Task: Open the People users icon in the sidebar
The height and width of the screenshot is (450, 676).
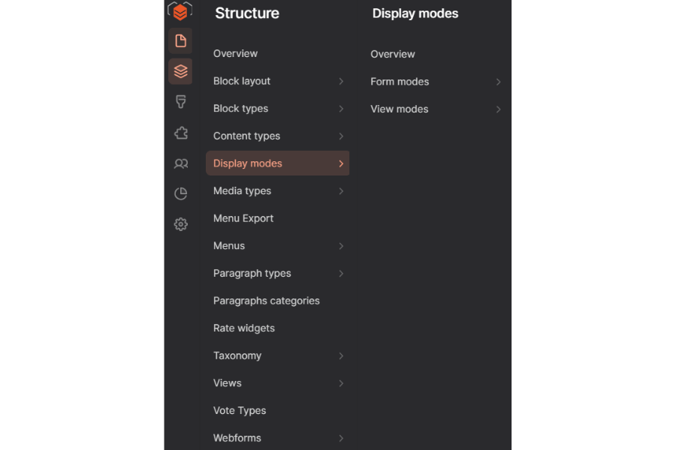Action: [x=180, y=163]
